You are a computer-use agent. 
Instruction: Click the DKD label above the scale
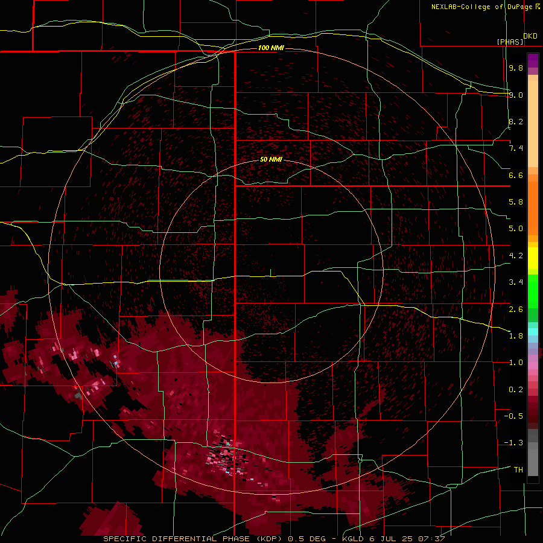tap(530, 36)
